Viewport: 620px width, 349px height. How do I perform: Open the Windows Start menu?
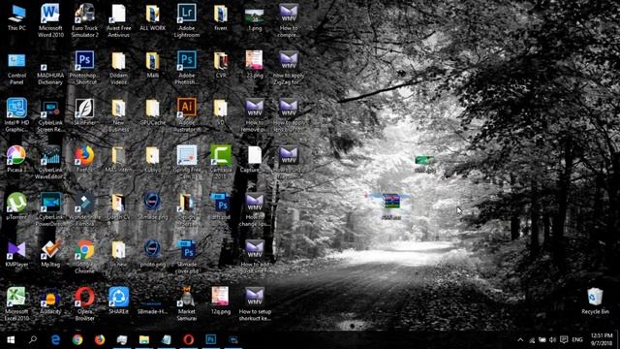tap(11, 339)
